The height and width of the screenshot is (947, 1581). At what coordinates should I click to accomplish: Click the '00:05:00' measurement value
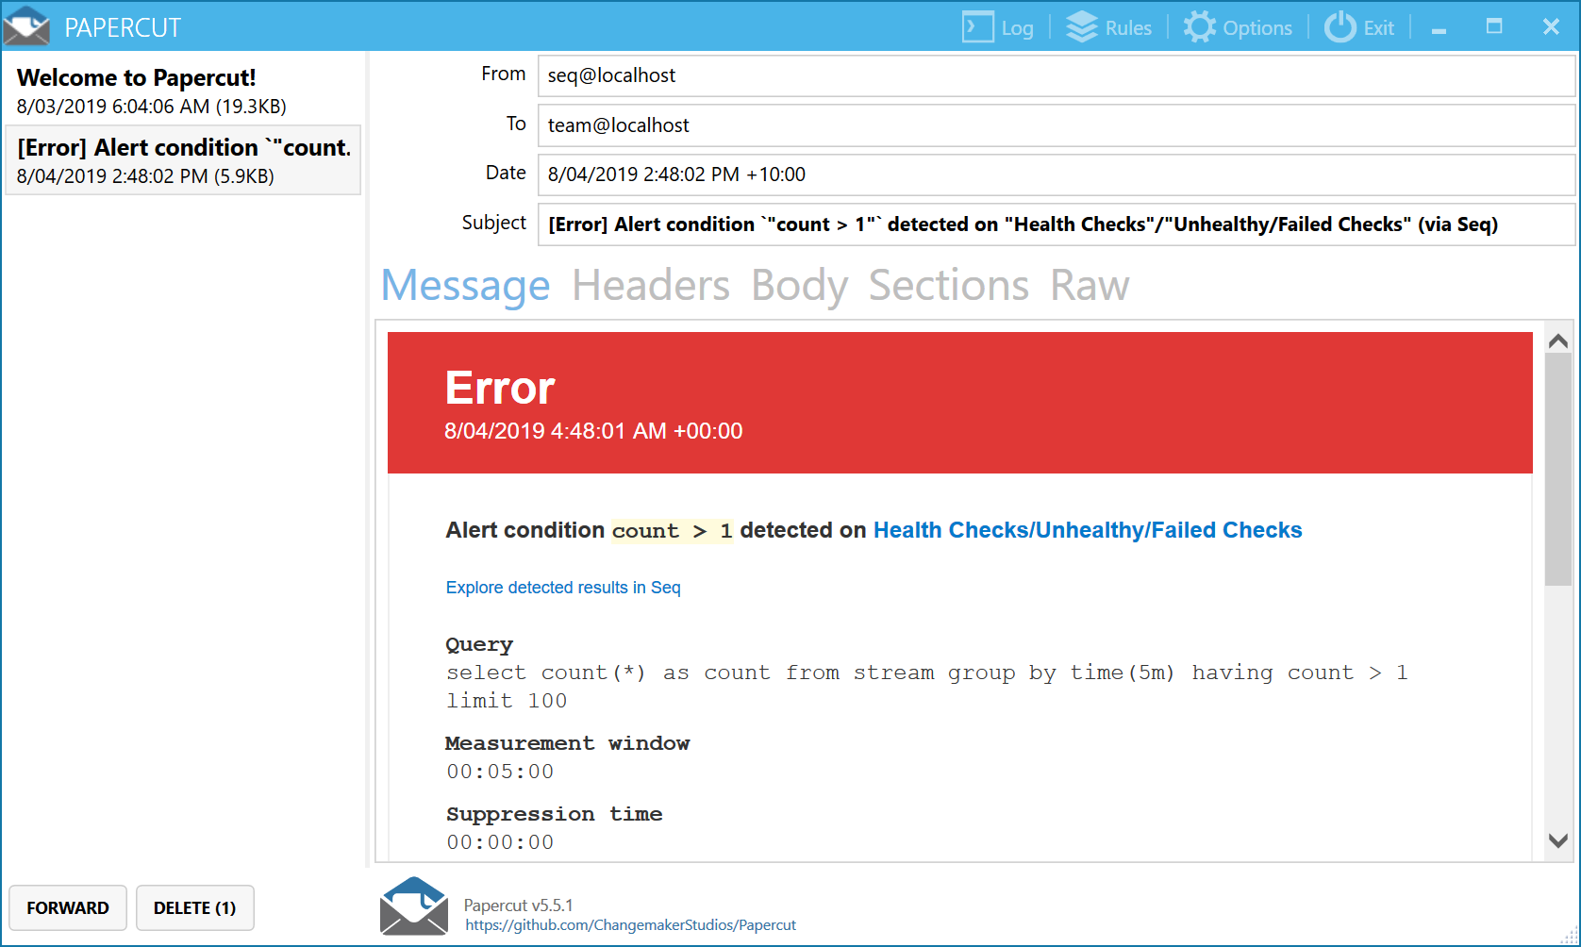[x=500, y=772]
